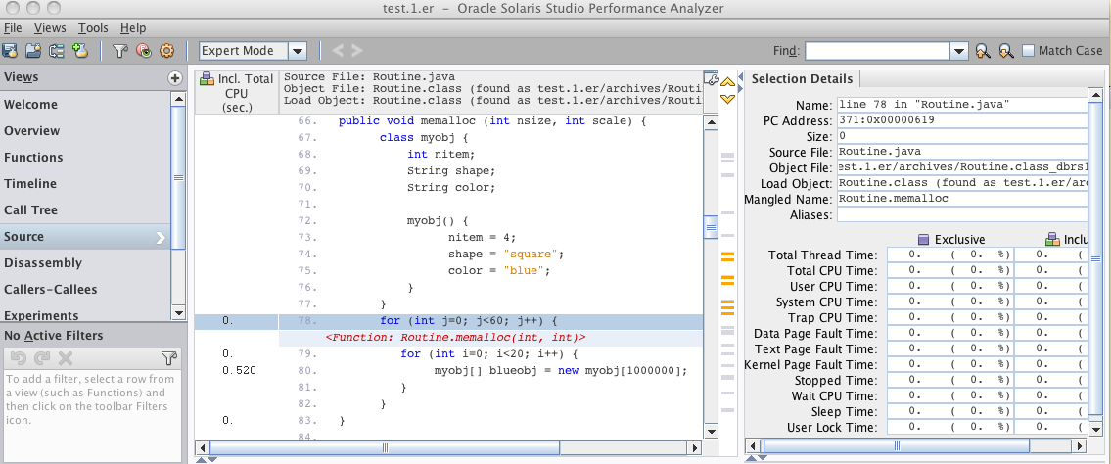This screenshot has width=1111, height=464.
Task: Select source line 66 memalloc declaration
Action: (448, 121)
